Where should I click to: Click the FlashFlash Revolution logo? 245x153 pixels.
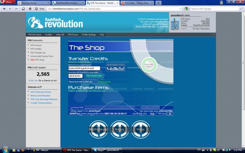coord(55,23)
